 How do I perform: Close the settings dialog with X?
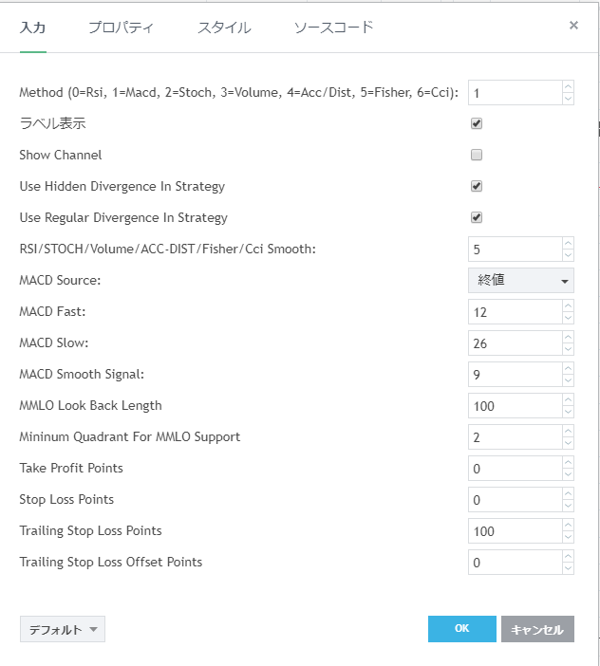point(573,26)
